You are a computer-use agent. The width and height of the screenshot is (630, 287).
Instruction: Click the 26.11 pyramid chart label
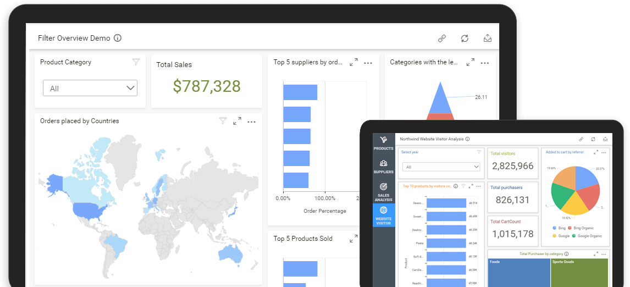pyautogui.click(x=481, y=97)
